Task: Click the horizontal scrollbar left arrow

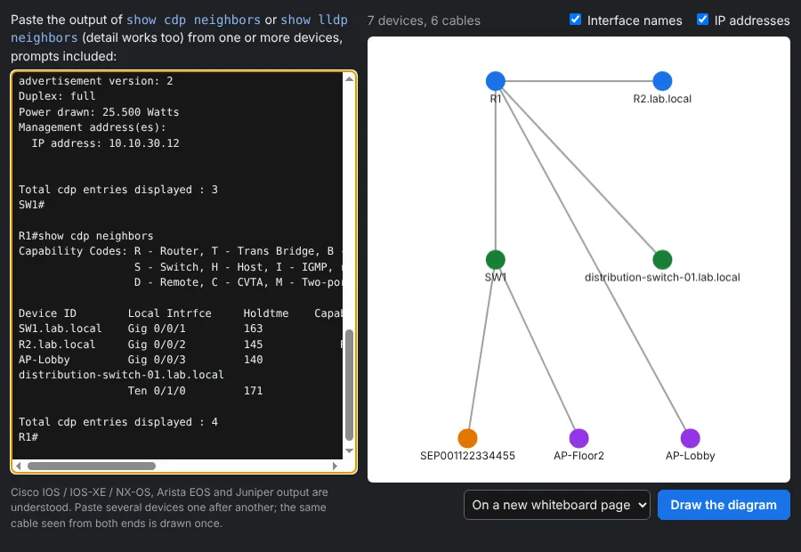Action: [x=19, y=467]
